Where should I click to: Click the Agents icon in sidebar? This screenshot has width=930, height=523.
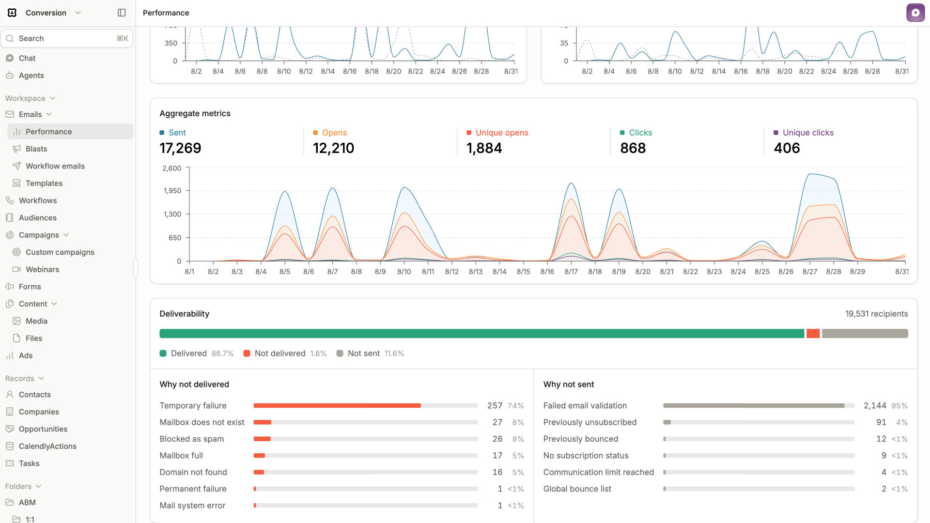tap(10, 76)
